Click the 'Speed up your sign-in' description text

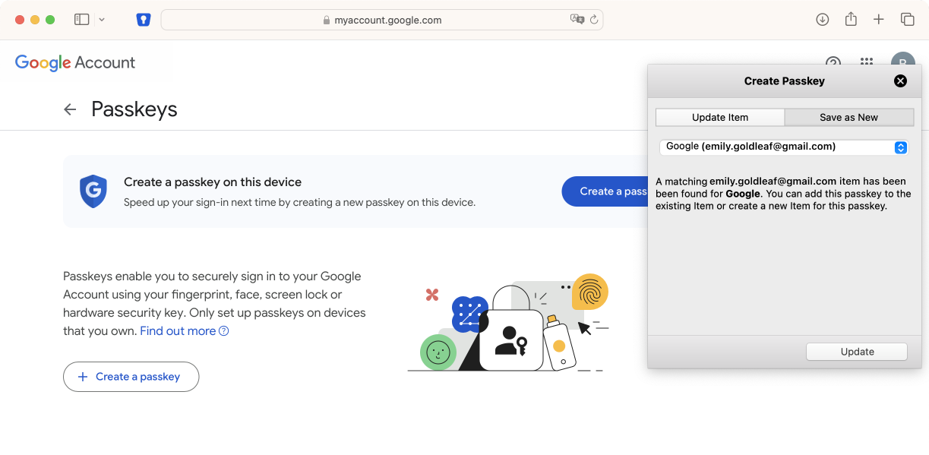(299, 203)
